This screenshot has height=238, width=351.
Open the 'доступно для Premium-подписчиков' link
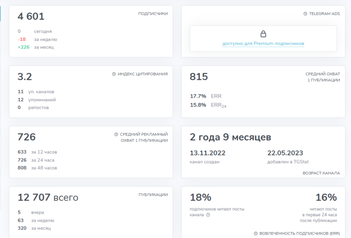tap(263, 43)
